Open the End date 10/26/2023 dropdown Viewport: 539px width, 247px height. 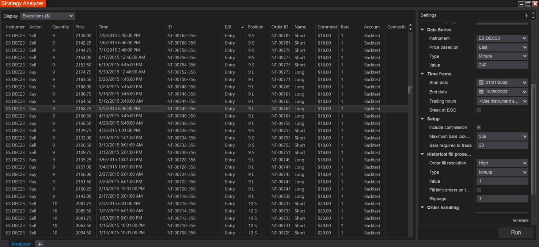point(502,92)
